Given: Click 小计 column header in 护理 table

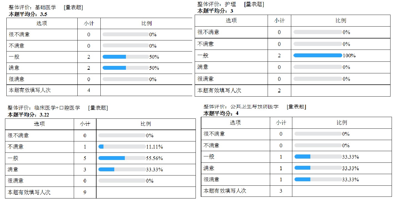Looking at the screenshot, I should click(x=279, y=20).
